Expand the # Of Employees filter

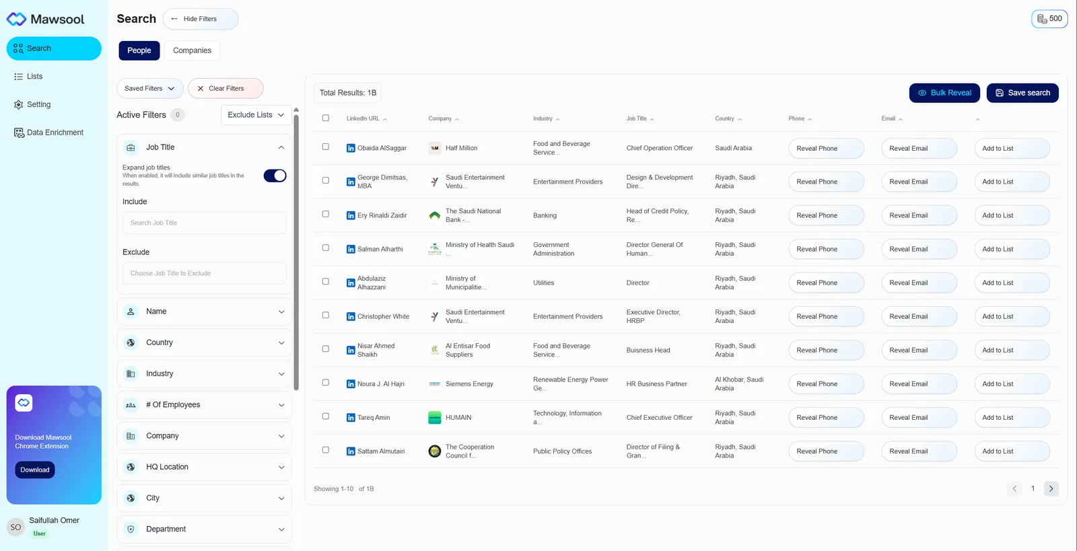click(x=205, y=405)
